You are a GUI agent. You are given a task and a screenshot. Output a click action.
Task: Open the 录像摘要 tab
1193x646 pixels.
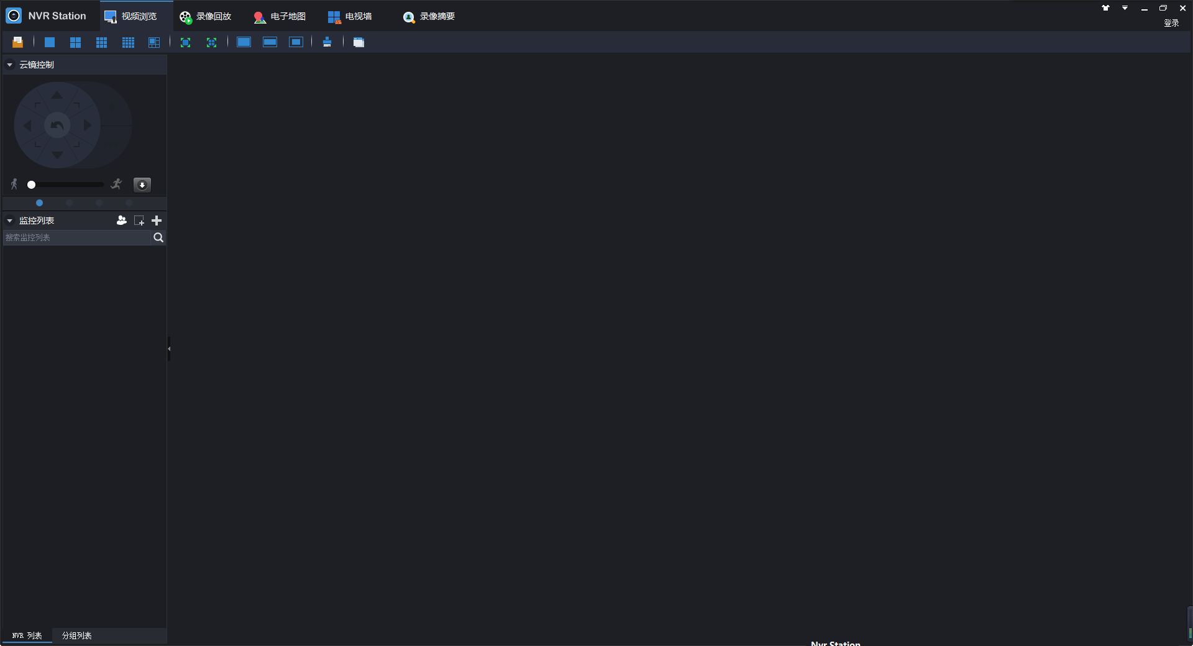click(429, 16)
